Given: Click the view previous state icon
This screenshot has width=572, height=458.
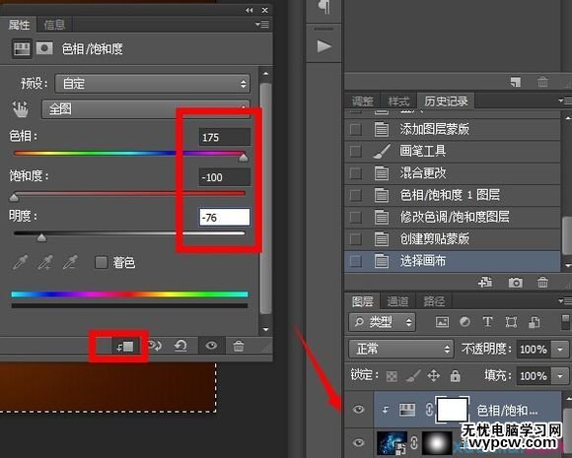Looking at the screenshot, I should 154,346.
